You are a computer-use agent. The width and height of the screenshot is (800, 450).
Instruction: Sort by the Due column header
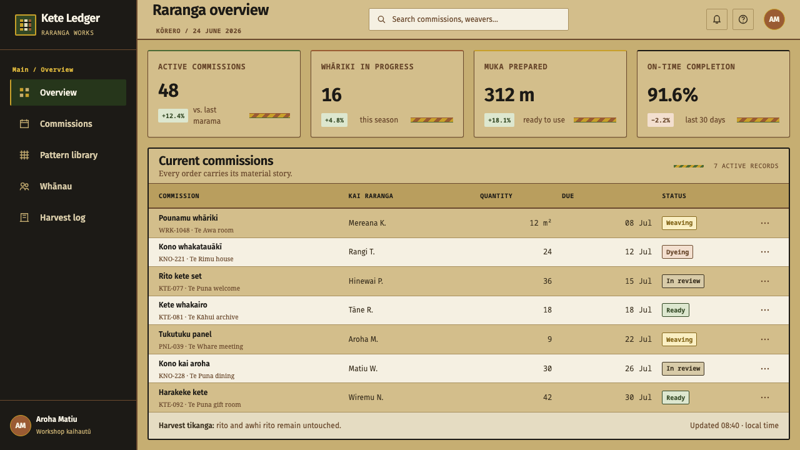coord(567,196)
